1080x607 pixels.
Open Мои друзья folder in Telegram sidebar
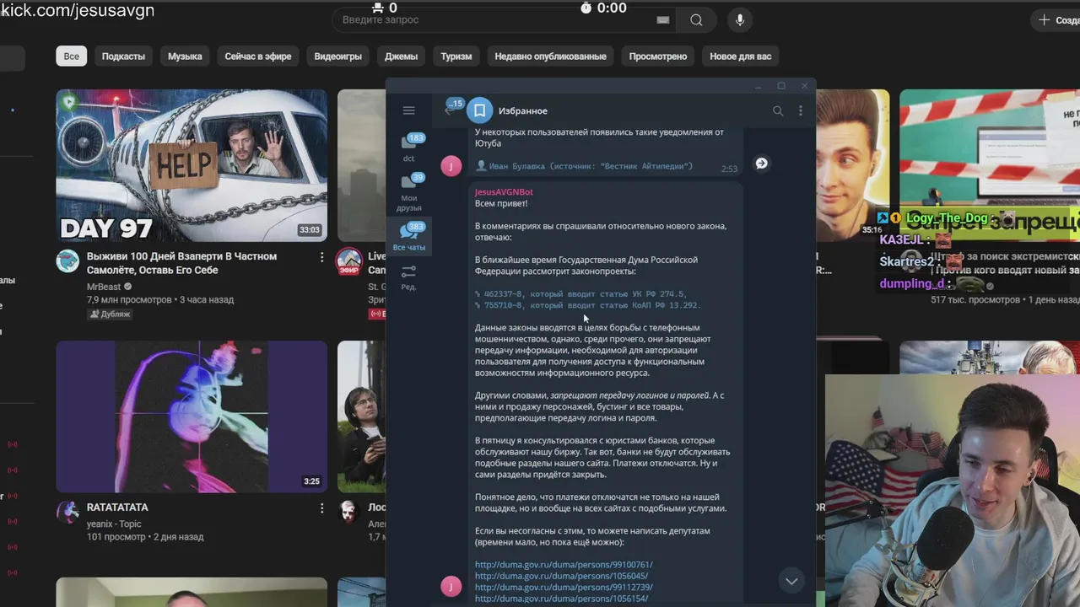[x=409, y=192]
